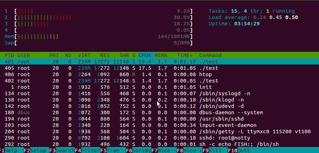The width and height of the screenshot is (319, 153).
Task: Sort by the VIRT column header
Action: pyautogui.click(x=84, y=55)
